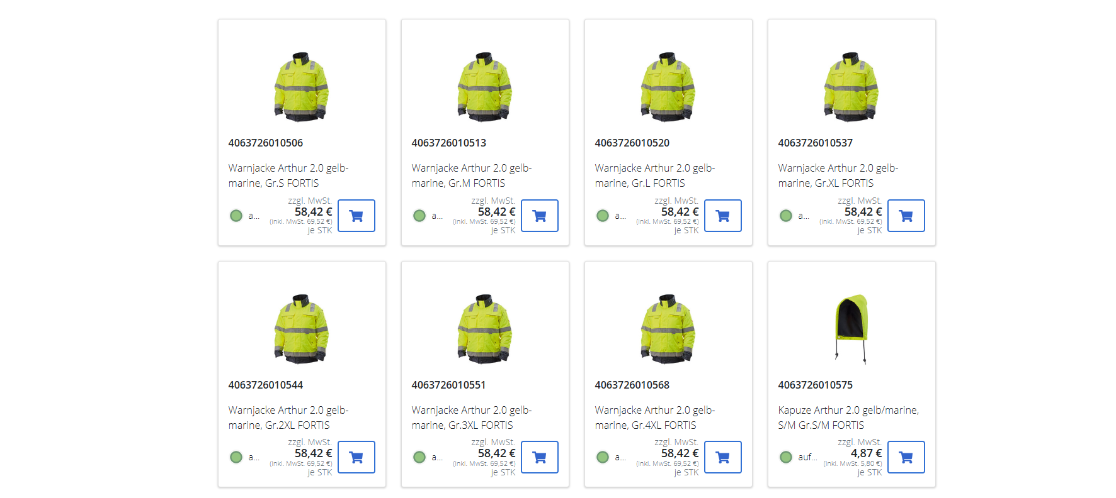Click green availability dot for Gr.XL jacket
Screen dimensions: 1116x498
(786, 216)
